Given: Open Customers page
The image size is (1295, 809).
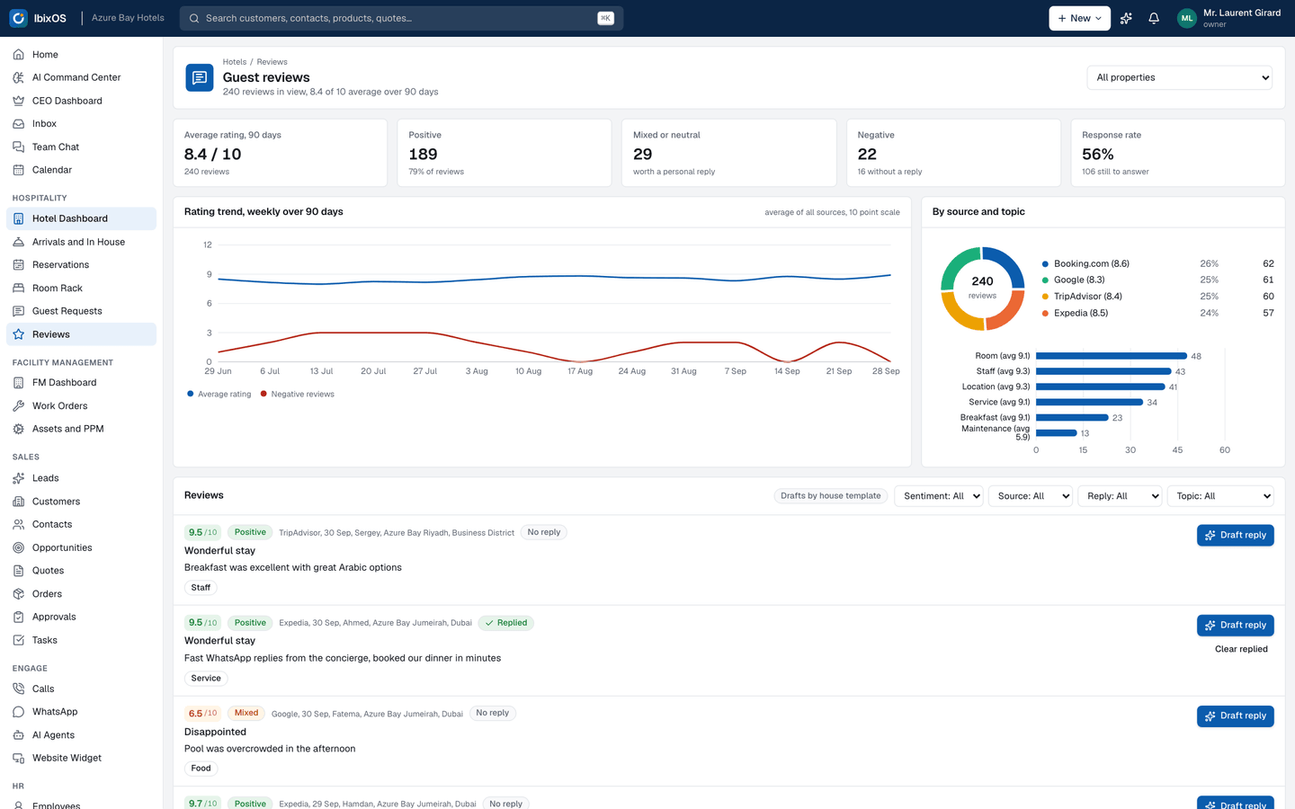Looking at the screenshot, I should tap(81, 502).
